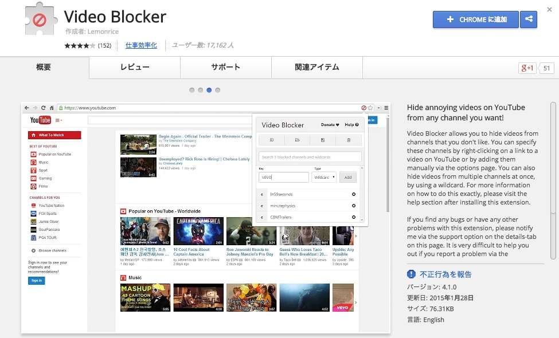Click the Add button in popup
This screenshot has height=338, width=559.
(x=348, y=177)
